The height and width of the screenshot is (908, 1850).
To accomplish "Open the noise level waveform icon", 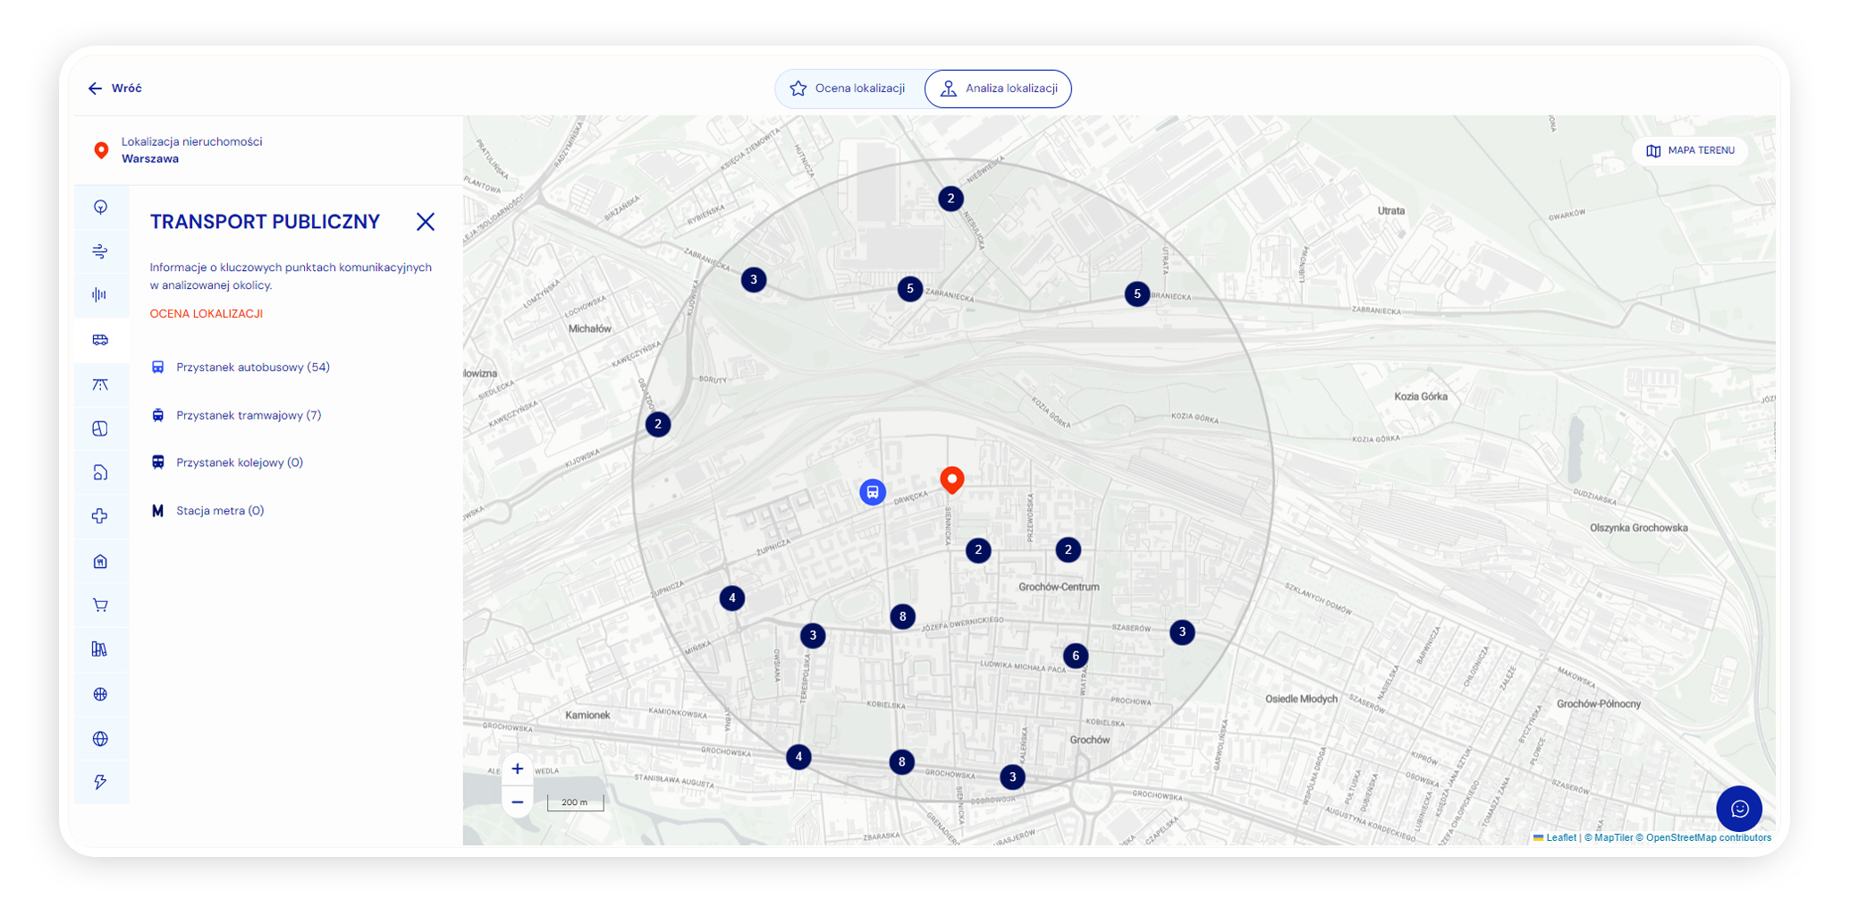I will [100, 295].
